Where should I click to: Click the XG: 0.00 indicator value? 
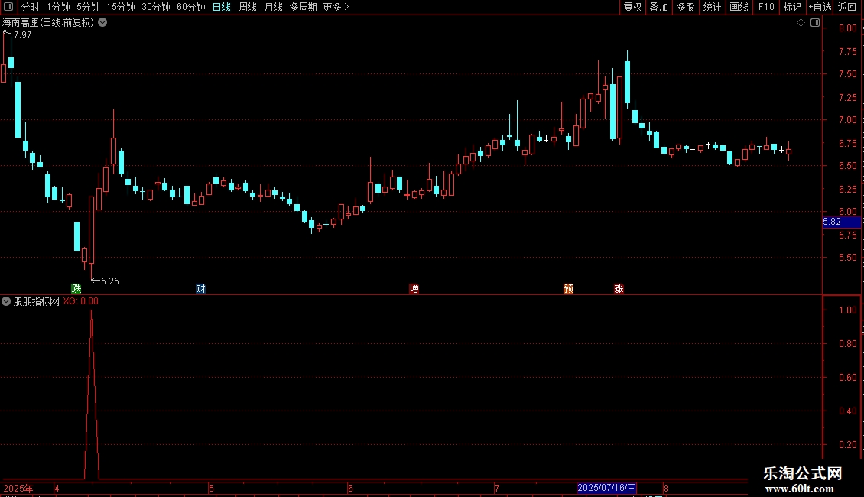click(x=80, y=301)
